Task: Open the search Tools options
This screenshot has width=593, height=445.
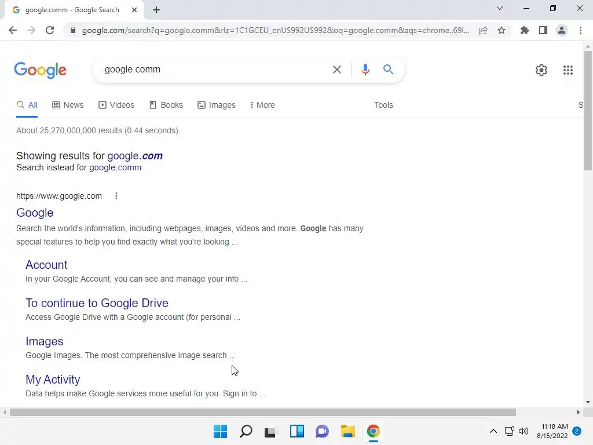Action: point(383,105)
